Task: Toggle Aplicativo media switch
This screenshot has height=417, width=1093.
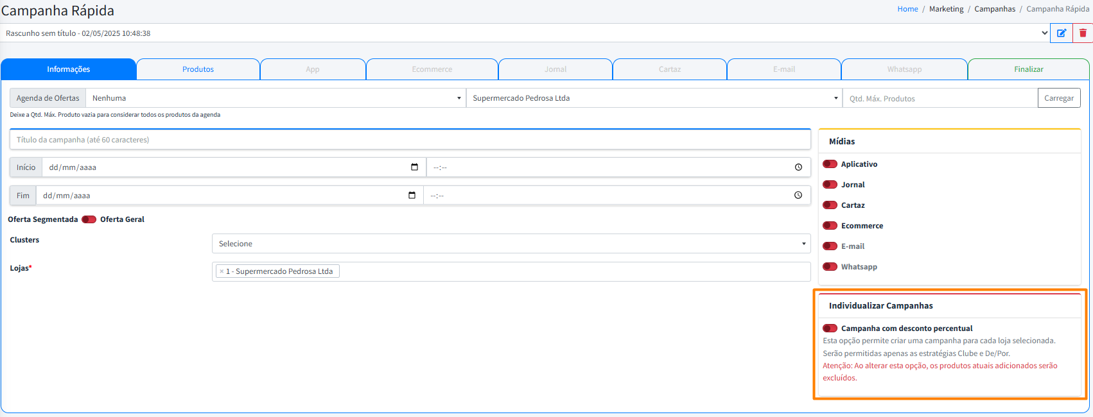Action: 830,164
